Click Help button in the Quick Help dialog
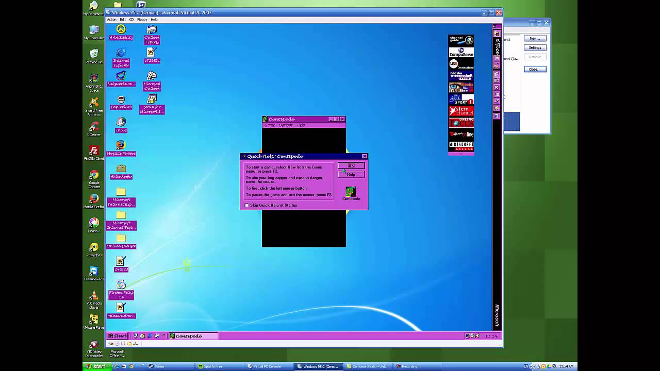 (x=351, y=175)
